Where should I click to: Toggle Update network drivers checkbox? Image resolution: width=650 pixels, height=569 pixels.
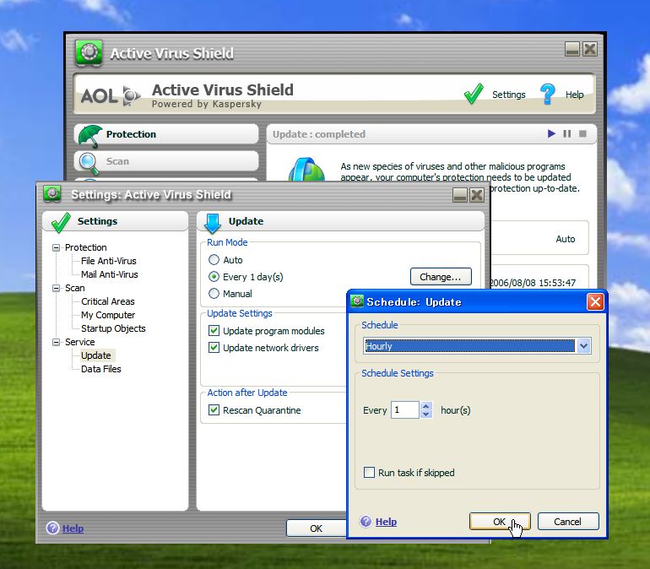pyautogui.click(x=214, y=347)
